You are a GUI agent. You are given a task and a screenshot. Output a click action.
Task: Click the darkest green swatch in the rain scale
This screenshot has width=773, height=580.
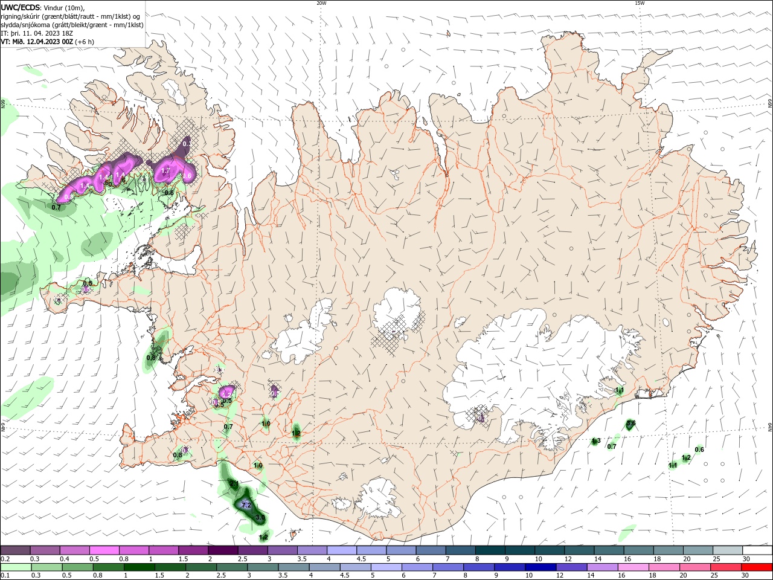click(140, 567)
